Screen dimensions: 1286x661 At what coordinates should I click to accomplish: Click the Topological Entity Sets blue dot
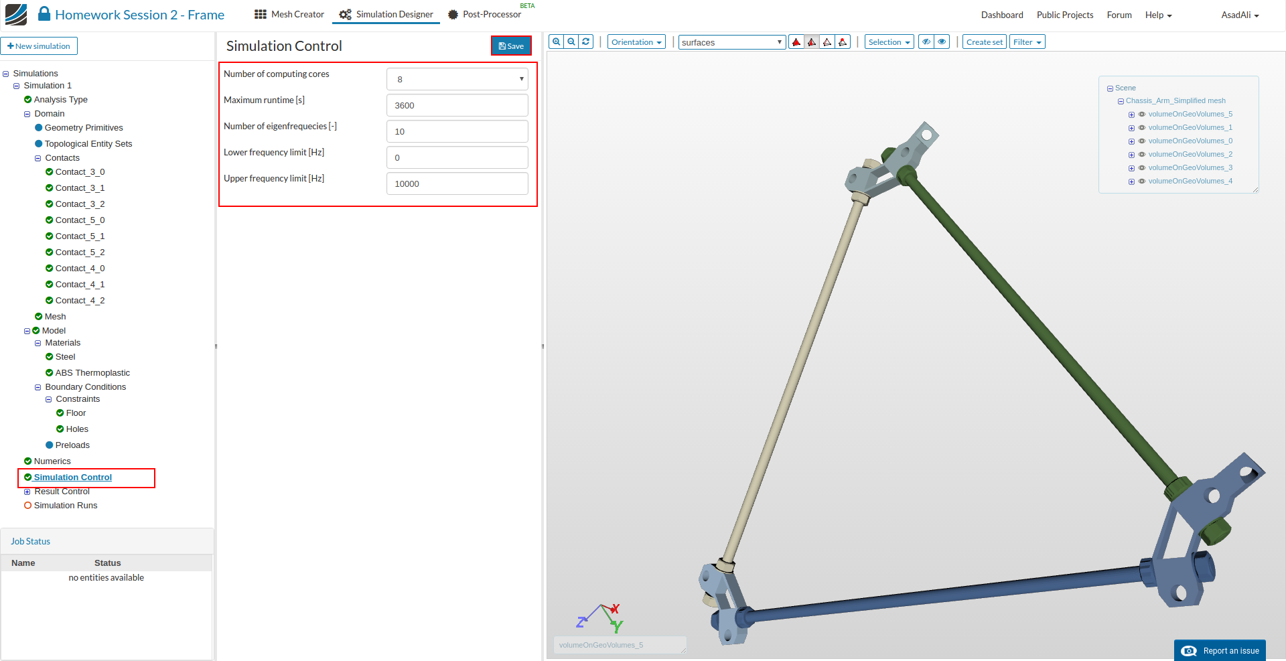pyautogui.click(x=39, y=144)
